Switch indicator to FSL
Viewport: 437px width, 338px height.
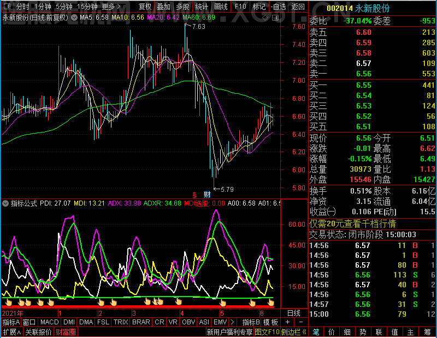pyautogui.click(x=103, y=322)
